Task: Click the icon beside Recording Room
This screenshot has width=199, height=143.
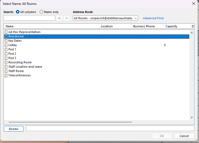Action: pos(6,63)
